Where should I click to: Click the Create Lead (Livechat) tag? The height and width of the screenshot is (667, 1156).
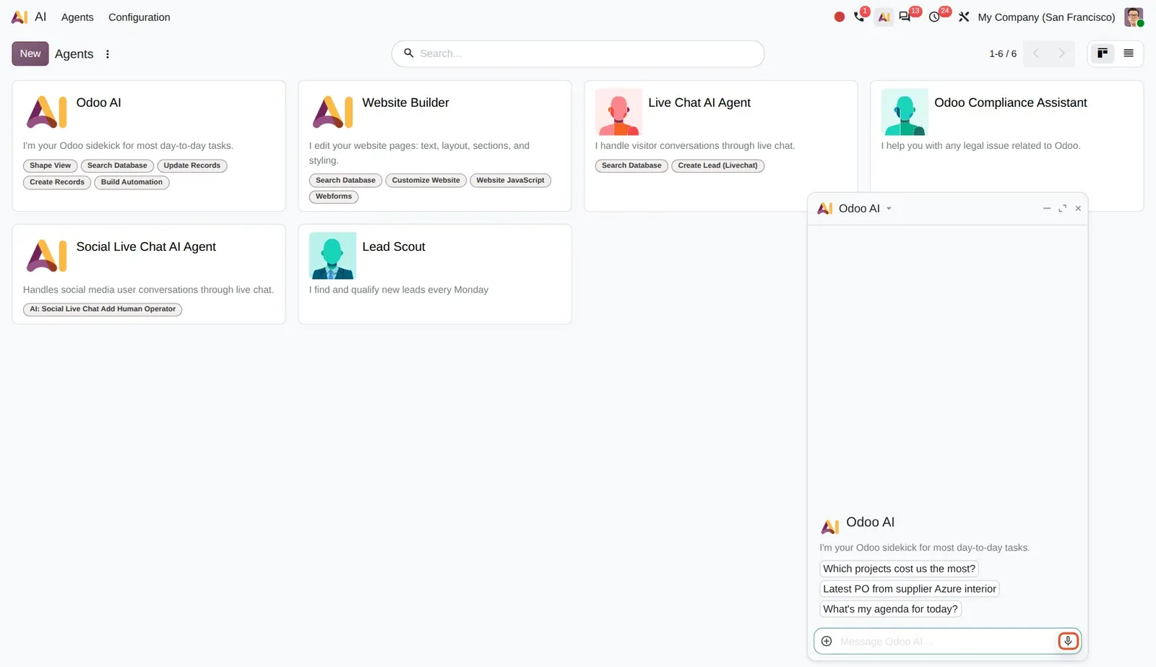(x=718, y=165)
